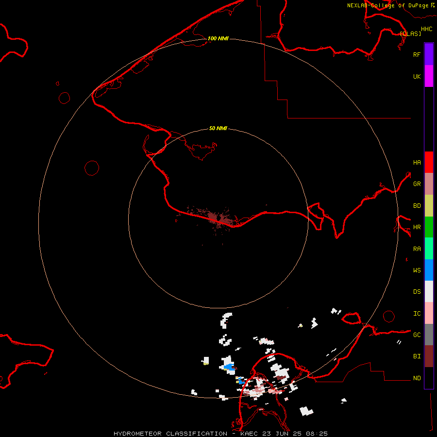Click the IC pink legend color block
The image size is (437, 437).
(x=429, y=313)
